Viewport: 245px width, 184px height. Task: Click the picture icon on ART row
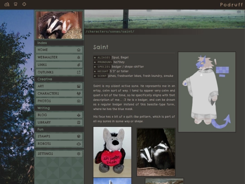pyautogui.click(x=78, y=86)
